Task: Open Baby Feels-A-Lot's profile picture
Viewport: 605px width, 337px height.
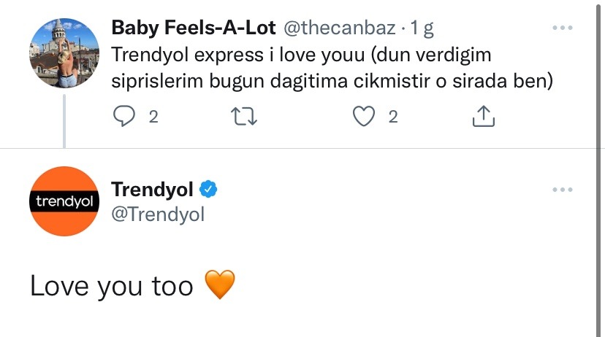Action: click(x=64, y=53)
